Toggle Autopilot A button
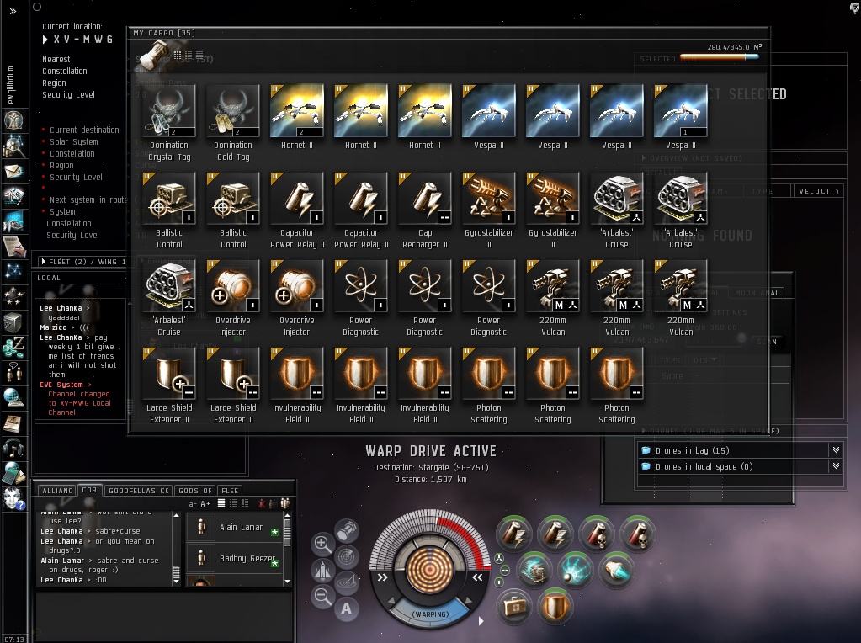Screen dimensions: 861x643 coord(347,608)
